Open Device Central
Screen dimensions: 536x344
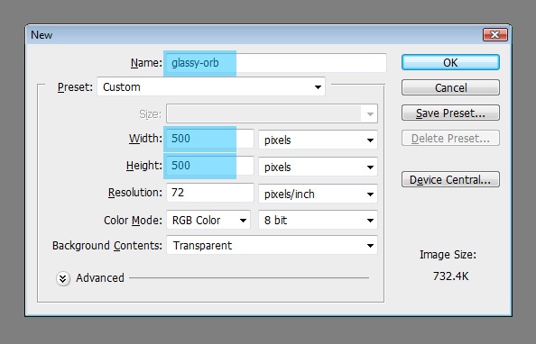[x=450, y=179]
